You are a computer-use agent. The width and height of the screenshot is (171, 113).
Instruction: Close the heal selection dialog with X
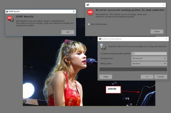pos(166,39)
